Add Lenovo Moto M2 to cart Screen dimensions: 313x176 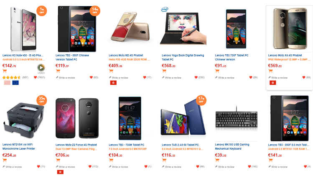coord(111,71)
